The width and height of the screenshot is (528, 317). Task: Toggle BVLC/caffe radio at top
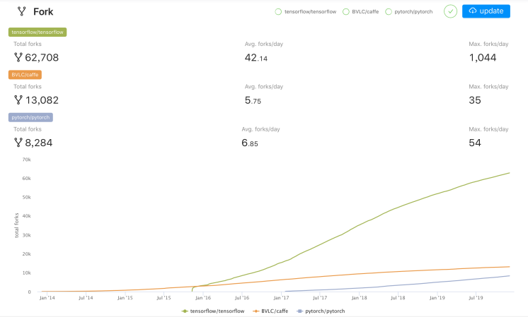[345, 12]
